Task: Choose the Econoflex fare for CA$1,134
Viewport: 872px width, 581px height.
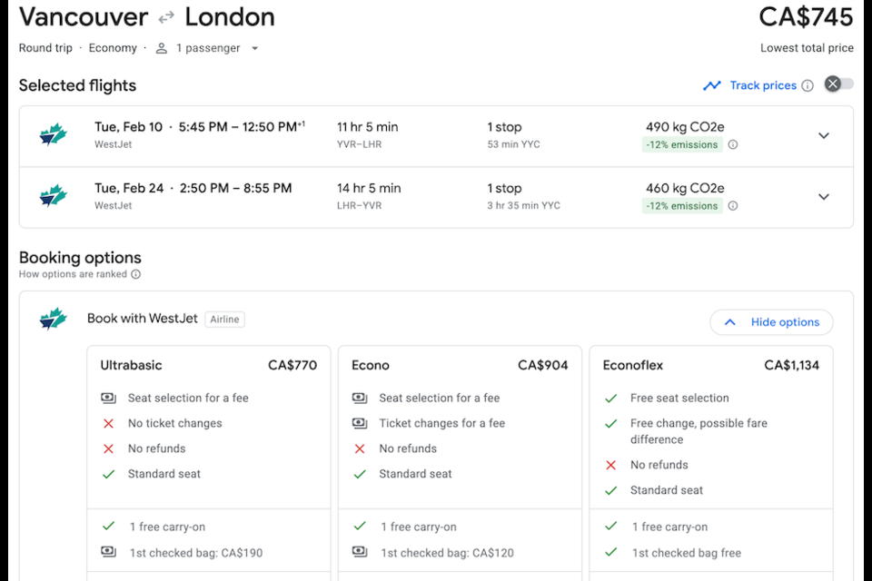Action: click(710, 365)
